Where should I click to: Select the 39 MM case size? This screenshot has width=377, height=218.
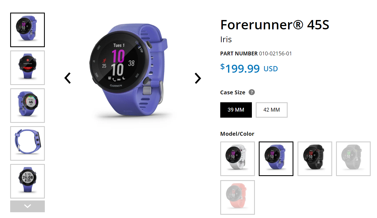[x=236, y=110]
